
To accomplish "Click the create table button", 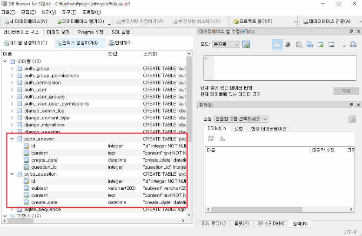I will pyautogui.click(x=26, y=43).
